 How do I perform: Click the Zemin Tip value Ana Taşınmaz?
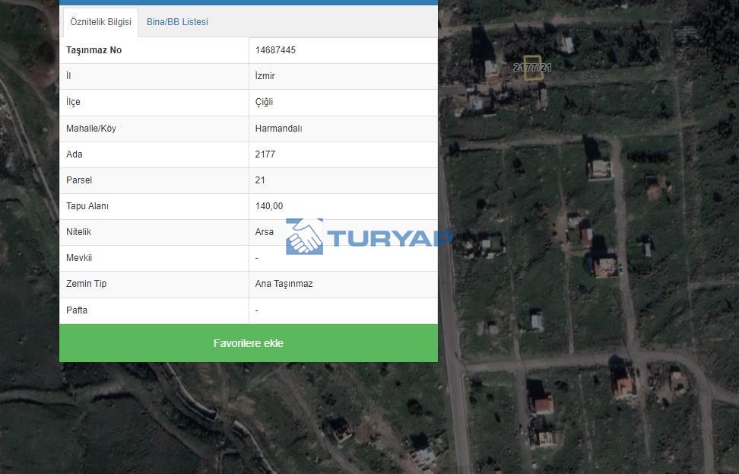click(284, 284)
